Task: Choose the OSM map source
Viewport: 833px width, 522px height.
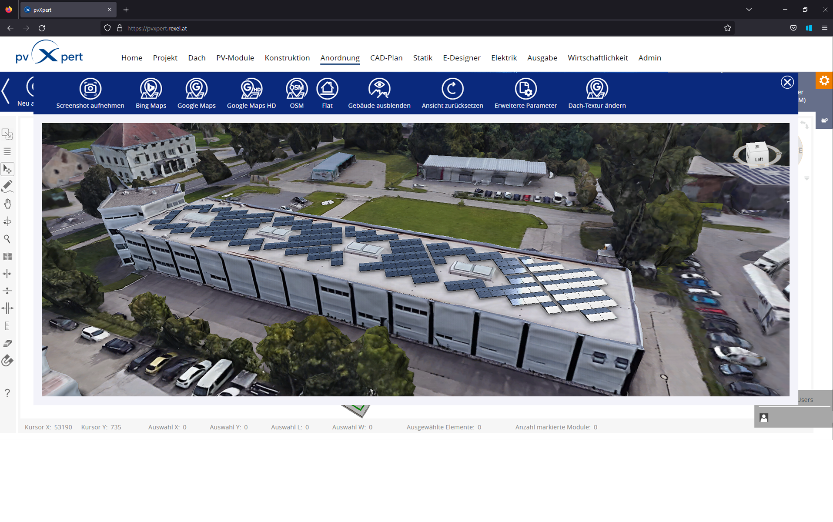Action: (x=297, y=89)
